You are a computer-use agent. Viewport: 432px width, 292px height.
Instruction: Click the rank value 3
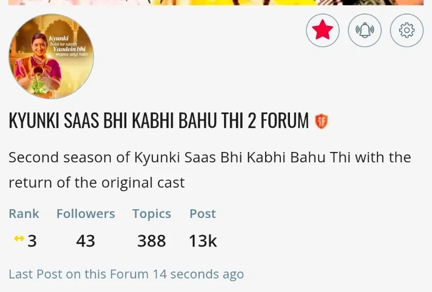tap(32, 241)
